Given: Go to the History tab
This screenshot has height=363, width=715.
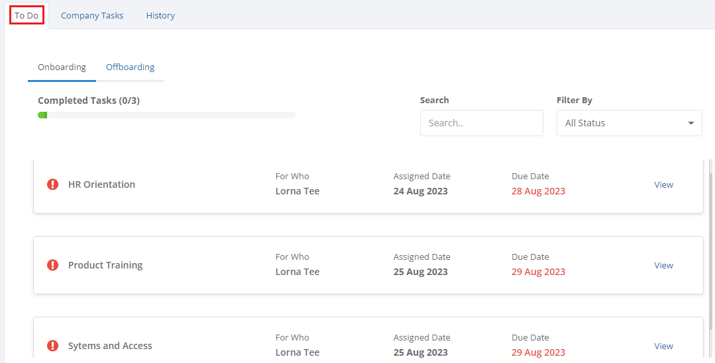Looking at the screenshot, I should pyautogui.click(x=160, y=15).
